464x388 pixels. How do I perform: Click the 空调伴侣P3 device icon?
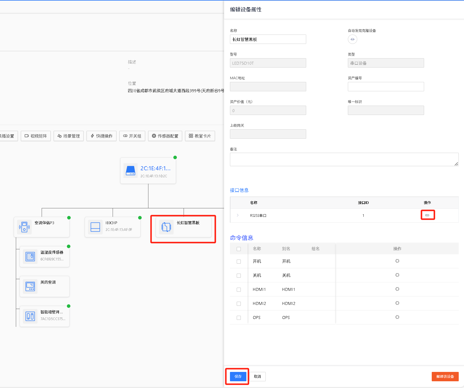(x=24, y=227)
